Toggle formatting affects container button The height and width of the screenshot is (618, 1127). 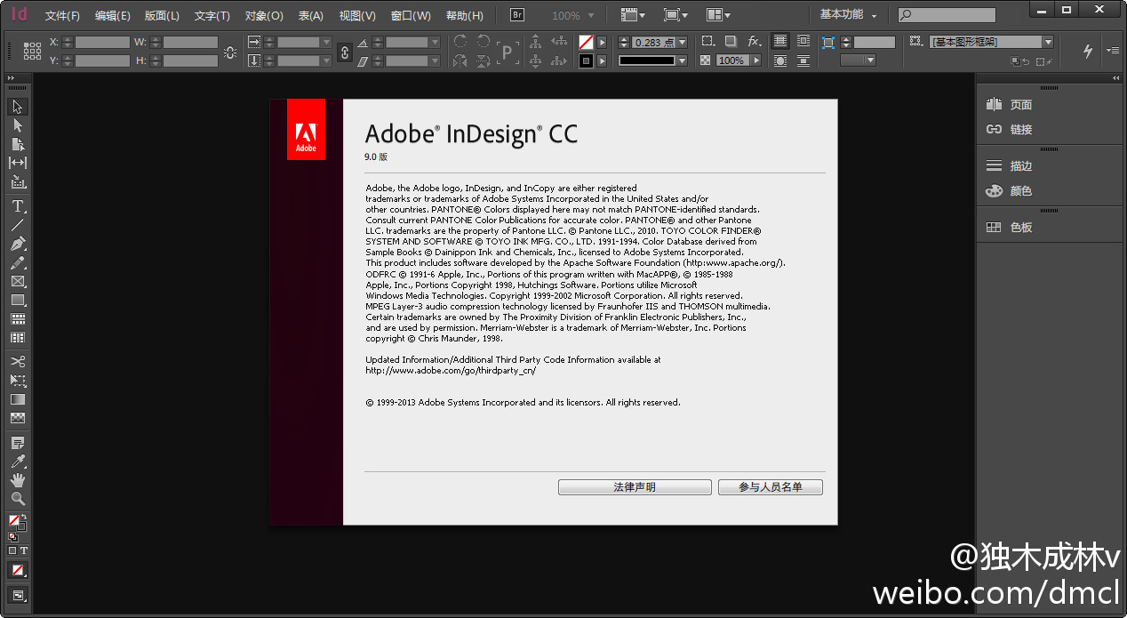12,551
